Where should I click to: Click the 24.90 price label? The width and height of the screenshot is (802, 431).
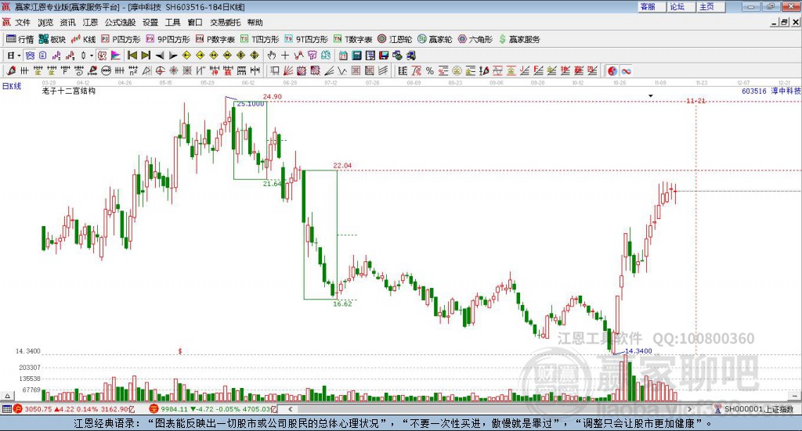pyautogui.click(x=272, y=96)
